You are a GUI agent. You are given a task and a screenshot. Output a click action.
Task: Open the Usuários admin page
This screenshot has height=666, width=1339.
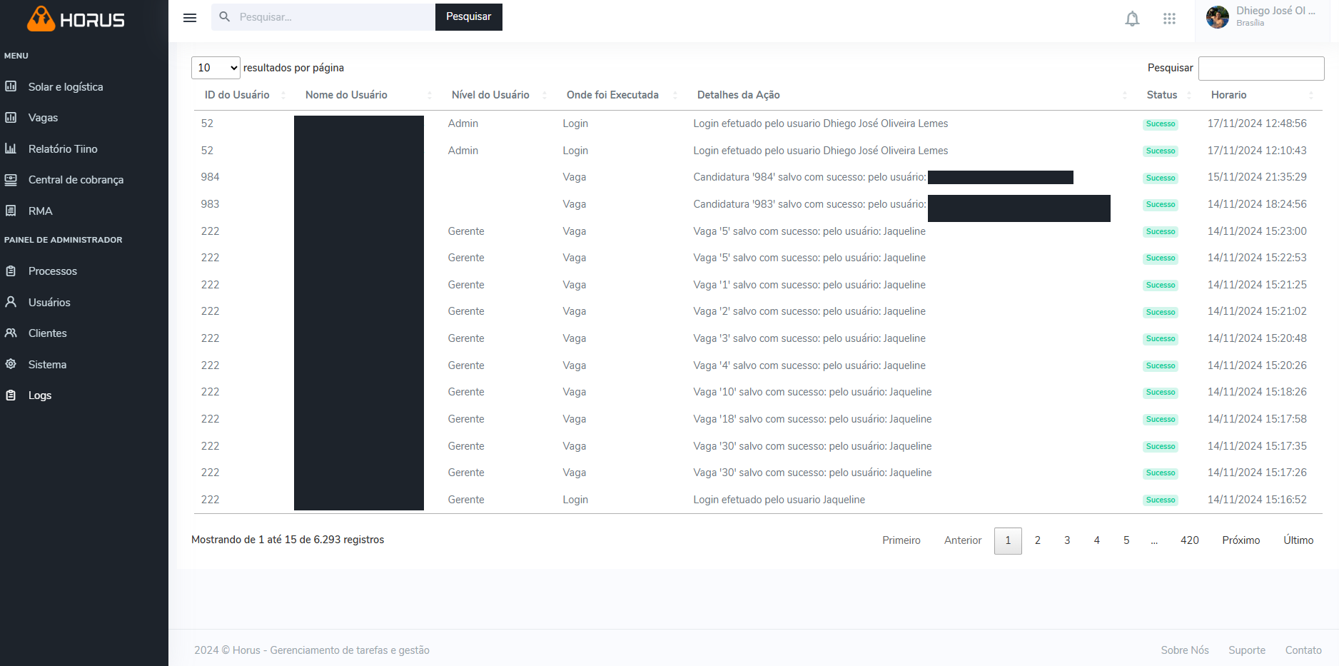click(49, 303)
